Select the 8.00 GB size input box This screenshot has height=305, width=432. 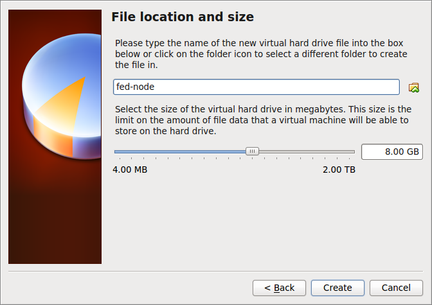392,152
